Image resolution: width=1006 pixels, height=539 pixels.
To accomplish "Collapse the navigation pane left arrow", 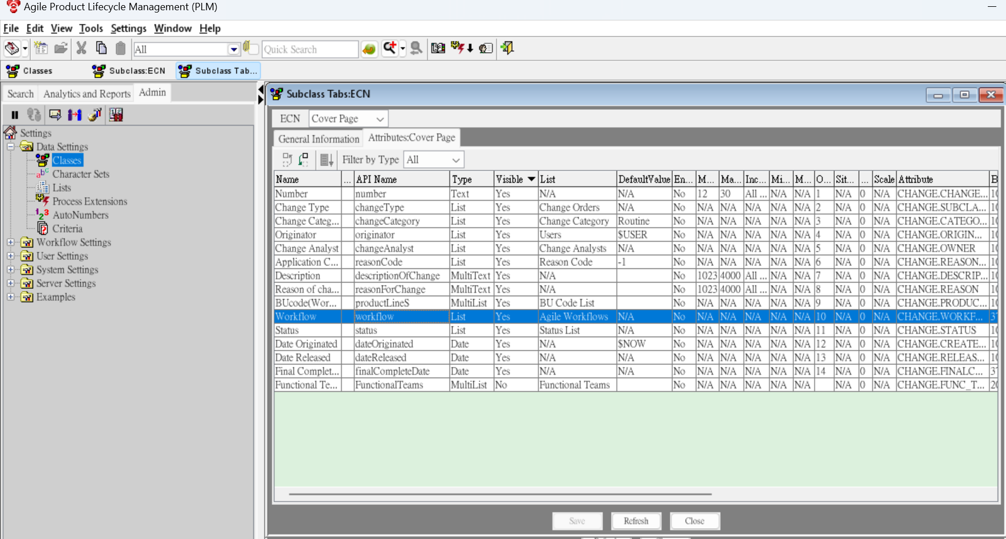I will pyautogui.click(x=261, y=89).
